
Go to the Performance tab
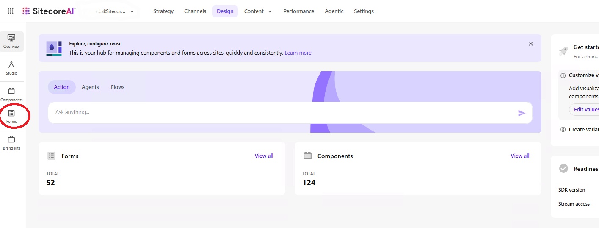click(299, 11)
